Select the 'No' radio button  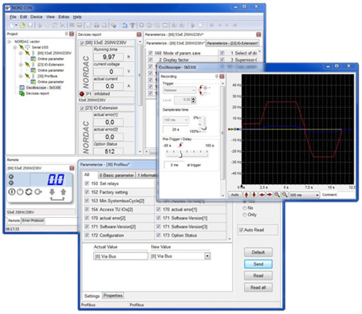(244, 208)
